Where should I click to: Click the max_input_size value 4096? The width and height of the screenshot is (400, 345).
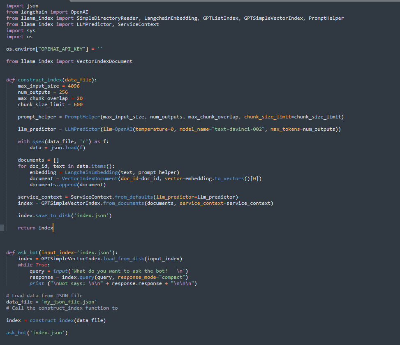(73, 86)
